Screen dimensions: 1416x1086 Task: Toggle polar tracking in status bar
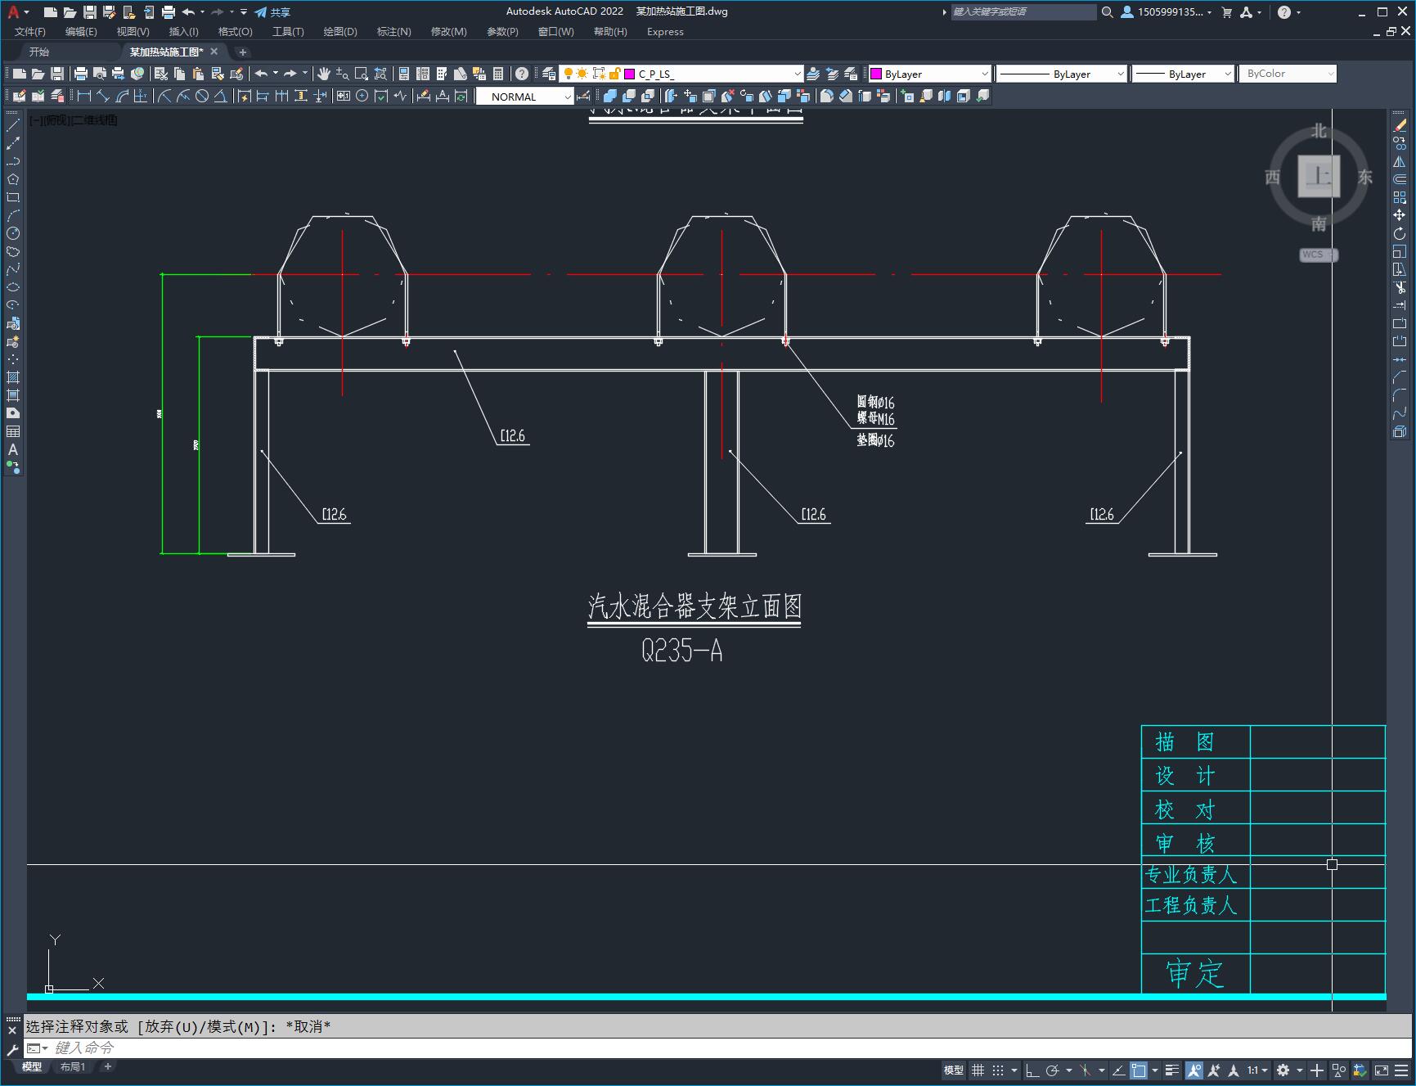click(1053, 1070)
